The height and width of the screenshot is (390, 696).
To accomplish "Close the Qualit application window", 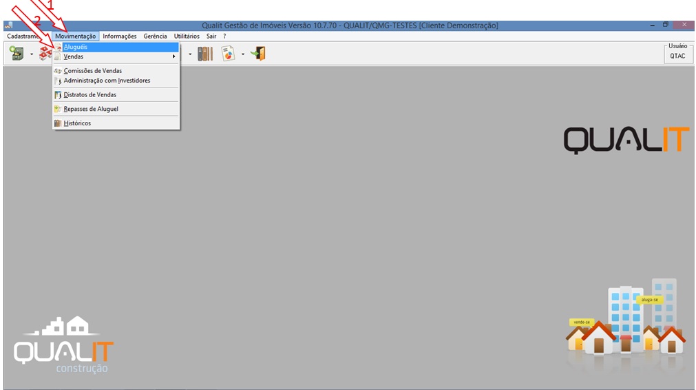I will (x=684, y=25).
